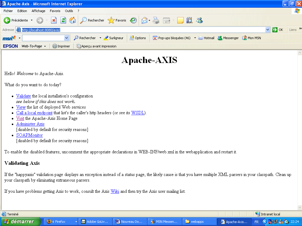Open the Pop-ups bloqués dropdown arrow
The image size is (302, 226).
[195, 38]
